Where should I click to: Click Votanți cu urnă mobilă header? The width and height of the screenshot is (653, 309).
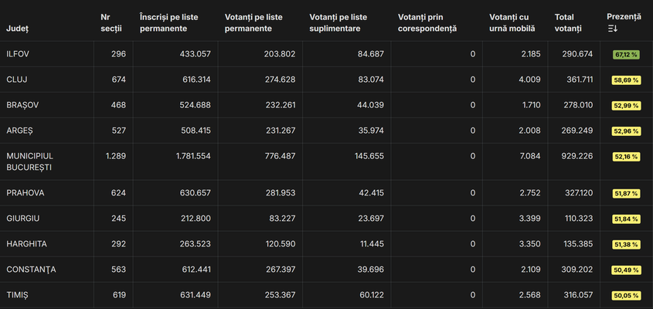click(512, 22)
